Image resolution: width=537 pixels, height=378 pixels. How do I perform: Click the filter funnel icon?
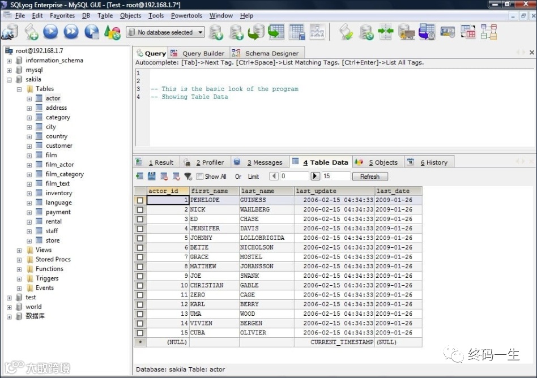tap(188, 177)
